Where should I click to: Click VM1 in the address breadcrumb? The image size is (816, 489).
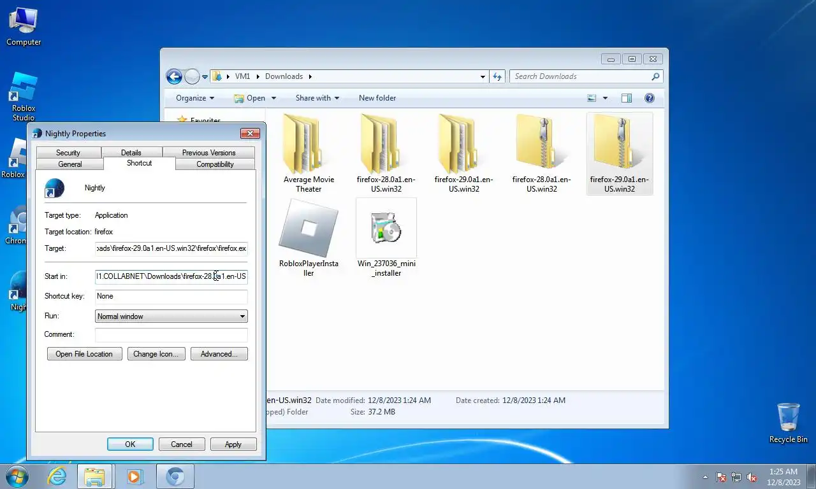pos(242,76)
